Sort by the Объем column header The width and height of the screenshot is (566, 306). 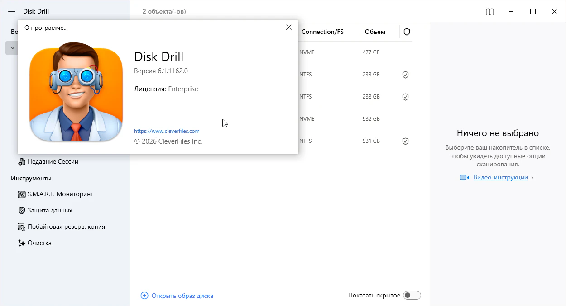(x=375, y=32)
